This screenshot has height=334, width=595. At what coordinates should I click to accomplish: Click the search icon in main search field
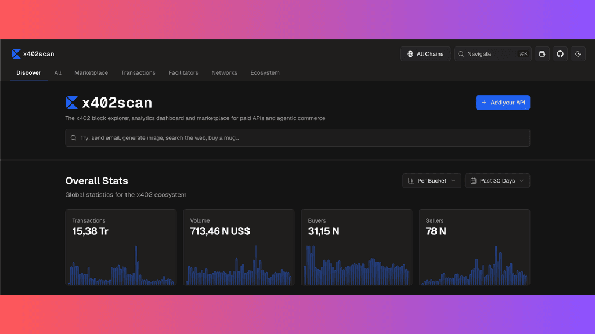click(x=74, y=137)
